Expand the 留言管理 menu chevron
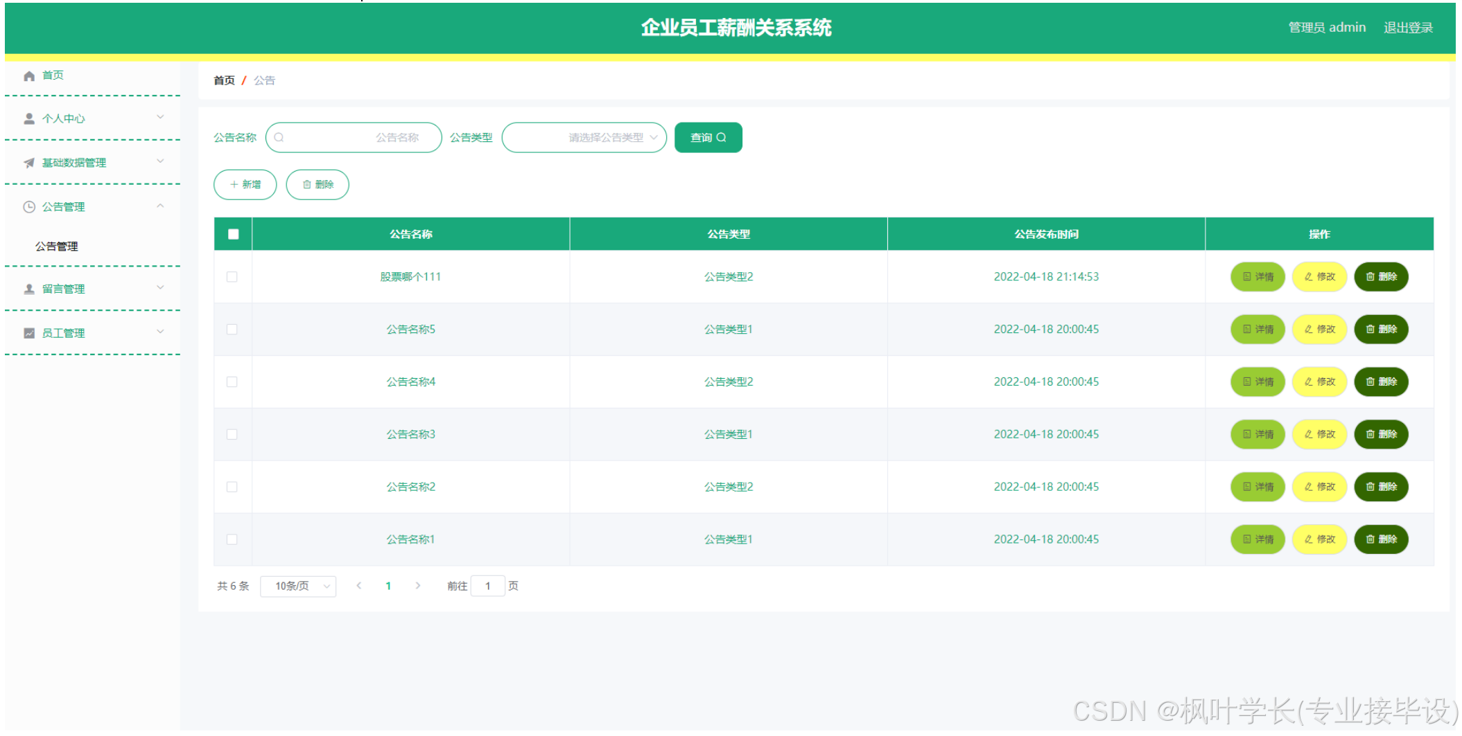 160,287
